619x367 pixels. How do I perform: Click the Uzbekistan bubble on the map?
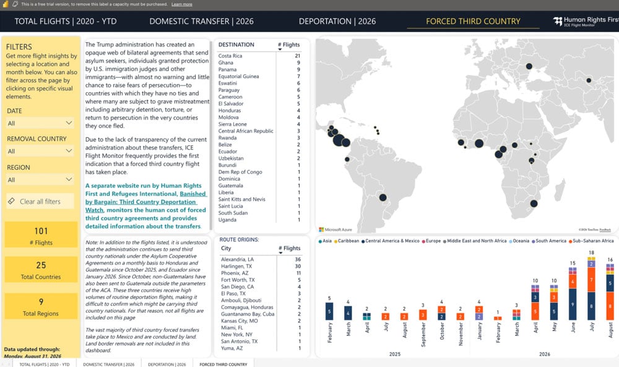(589, 80)
